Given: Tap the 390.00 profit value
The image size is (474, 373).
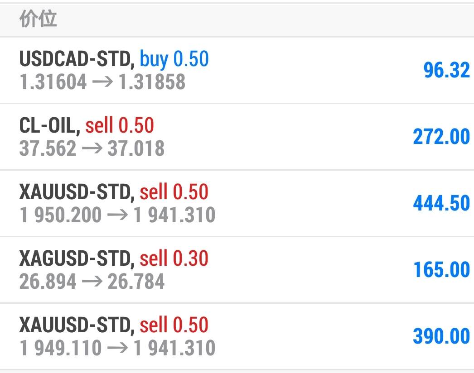Looking at the screenshot, I should (x=441, y=336).
